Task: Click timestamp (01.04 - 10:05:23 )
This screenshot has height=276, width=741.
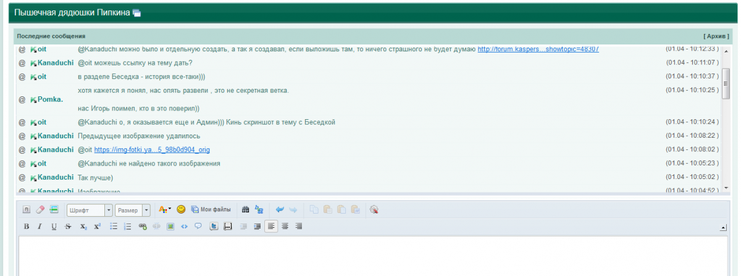Action: [693, 164]
